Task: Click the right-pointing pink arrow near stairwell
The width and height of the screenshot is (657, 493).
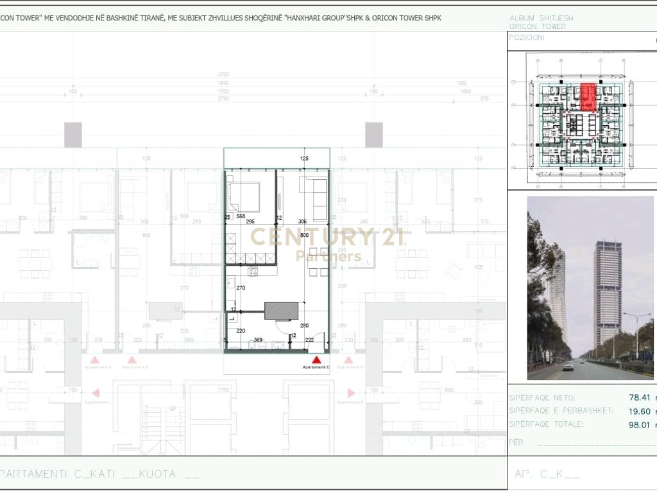Action: pyautogui.click(x=351, y=393)
